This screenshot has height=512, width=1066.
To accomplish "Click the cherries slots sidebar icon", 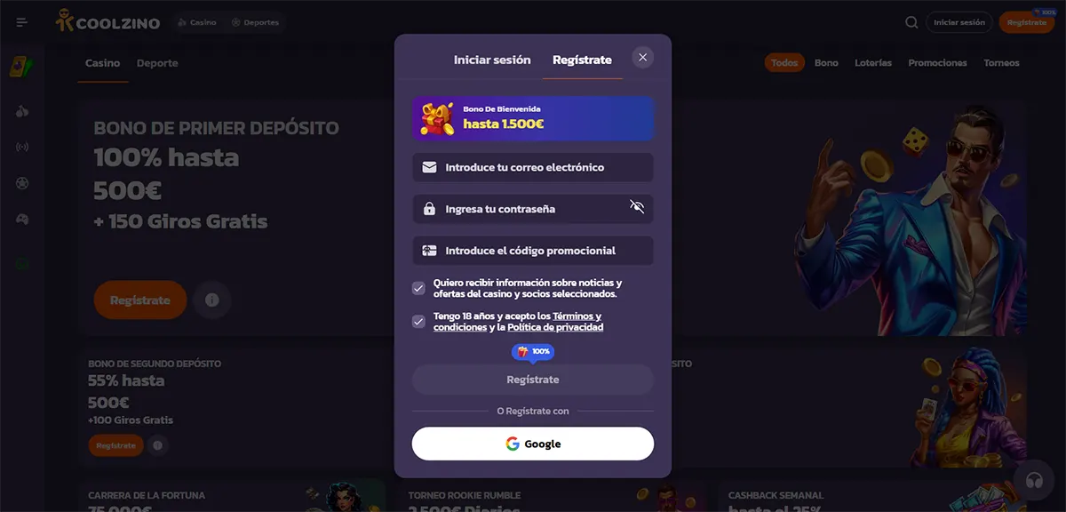I will click(x=22, y=111).
